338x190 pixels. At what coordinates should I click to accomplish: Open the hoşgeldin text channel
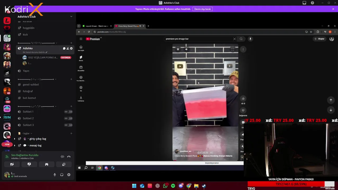click(45, 28)
